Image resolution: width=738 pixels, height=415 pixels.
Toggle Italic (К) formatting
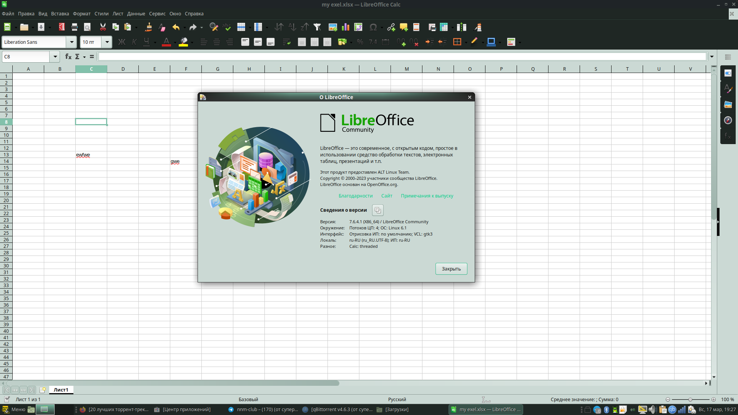coord(134,42)
